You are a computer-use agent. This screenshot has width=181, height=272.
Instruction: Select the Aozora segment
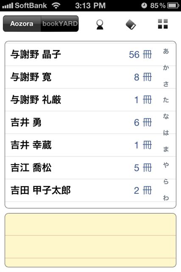[22, 24]
